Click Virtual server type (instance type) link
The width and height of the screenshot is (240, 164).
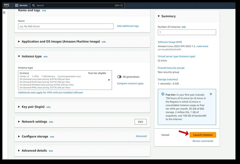176,56
